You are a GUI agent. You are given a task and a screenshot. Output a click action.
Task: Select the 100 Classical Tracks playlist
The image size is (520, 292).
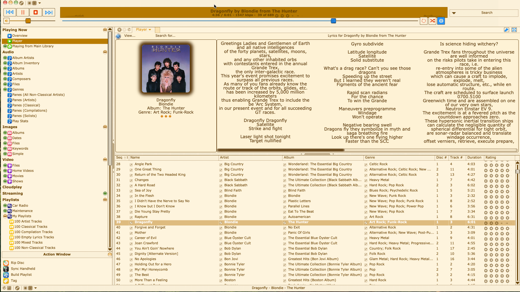coord(31,227)
